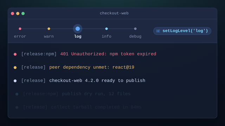Click the checkout-web window title
Viewport: 225px width, 126px height.
click(x=114, y=13)
